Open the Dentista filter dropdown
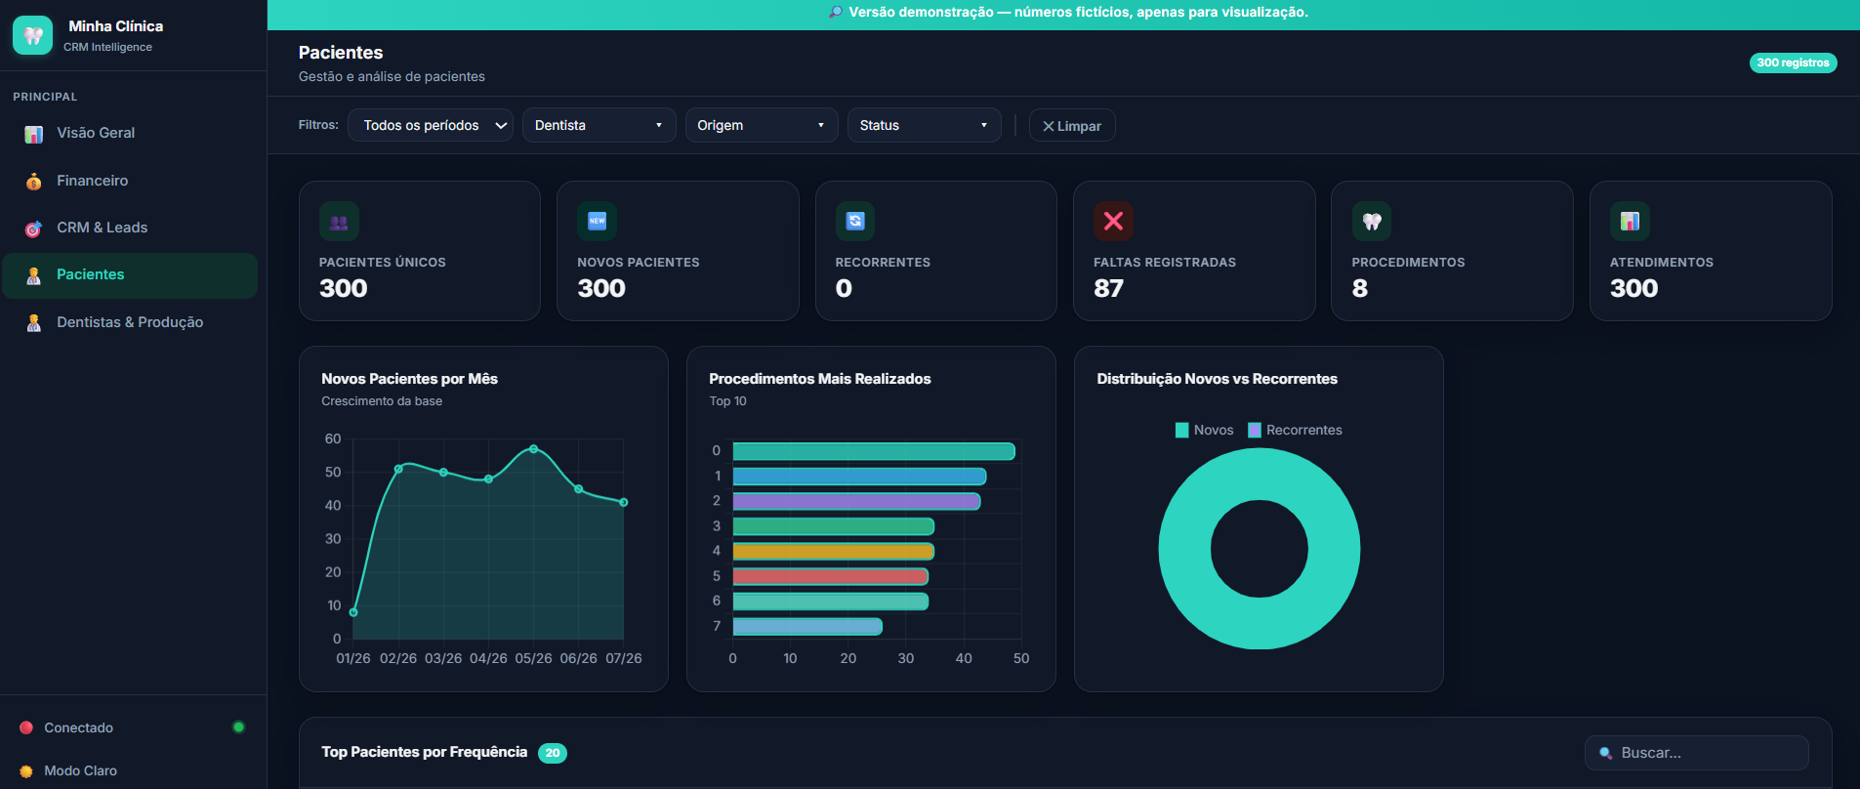Viewport: 1860px width, 789px height. point(599,125)
